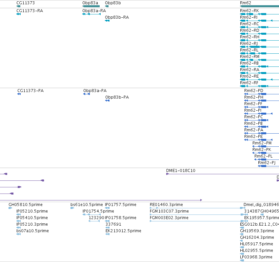Screen dimensions: 279x262
Task: Click EST IP01757.5prime
Action: [x=120, y=205]
